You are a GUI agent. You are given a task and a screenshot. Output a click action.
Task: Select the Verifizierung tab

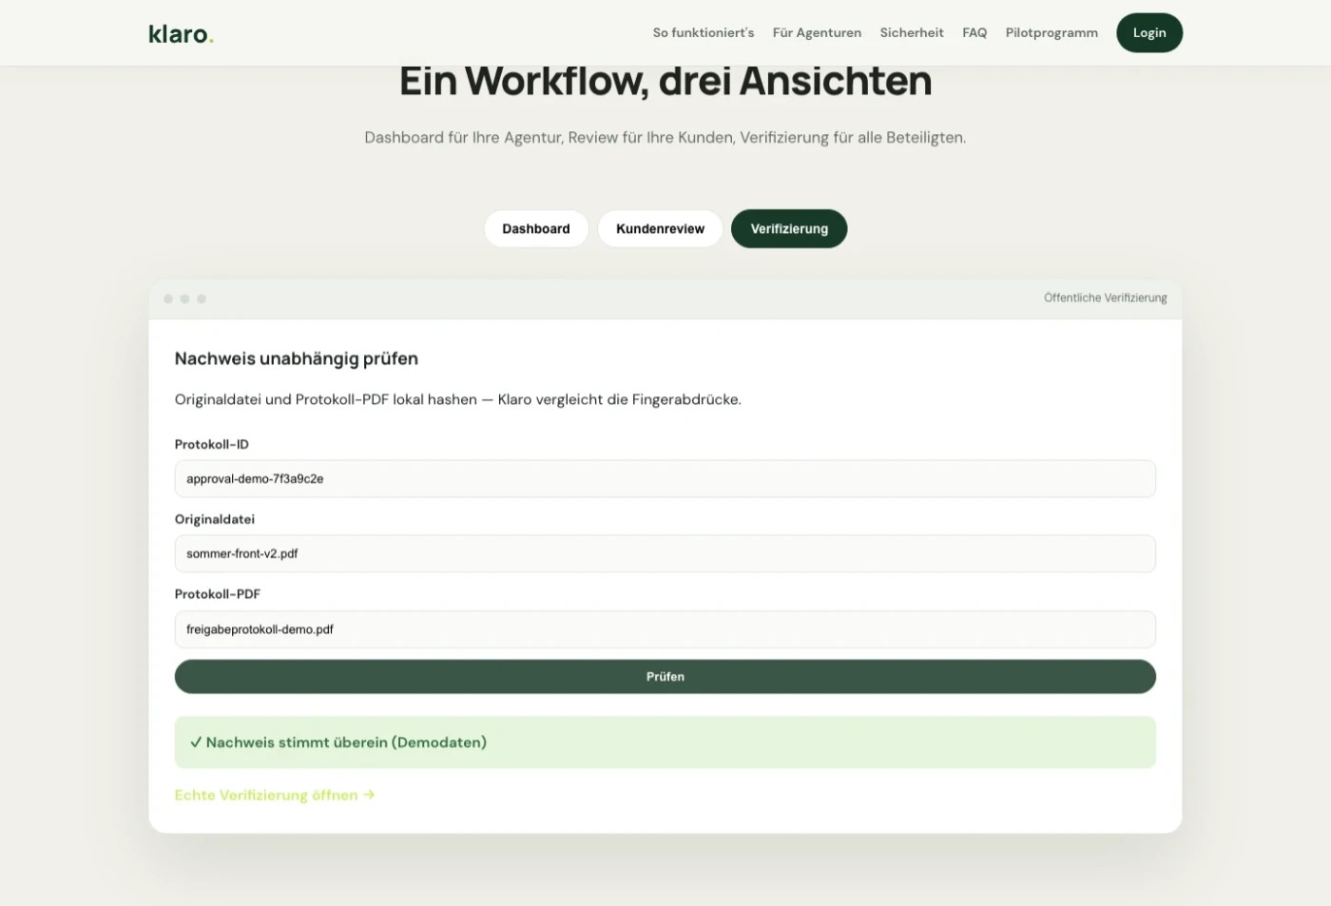(x=789, y=228)
